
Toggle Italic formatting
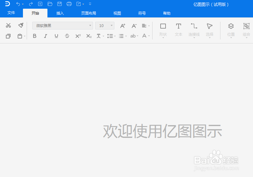tap(46, 36)
